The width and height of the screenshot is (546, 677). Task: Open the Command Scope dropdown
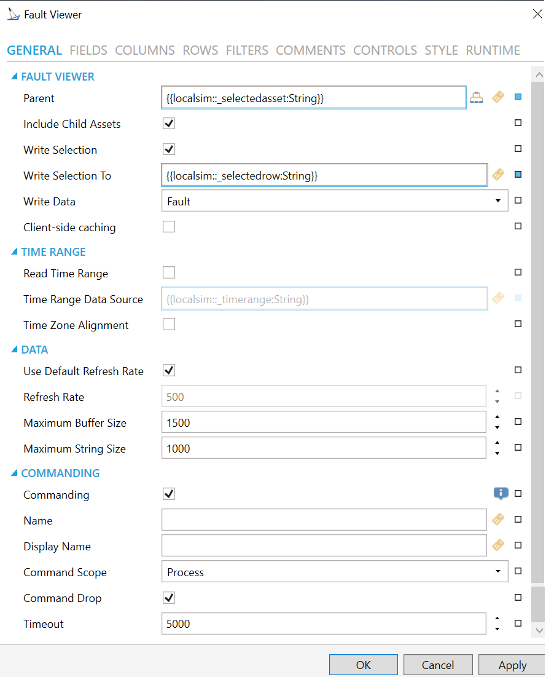(x=334, y=572)
